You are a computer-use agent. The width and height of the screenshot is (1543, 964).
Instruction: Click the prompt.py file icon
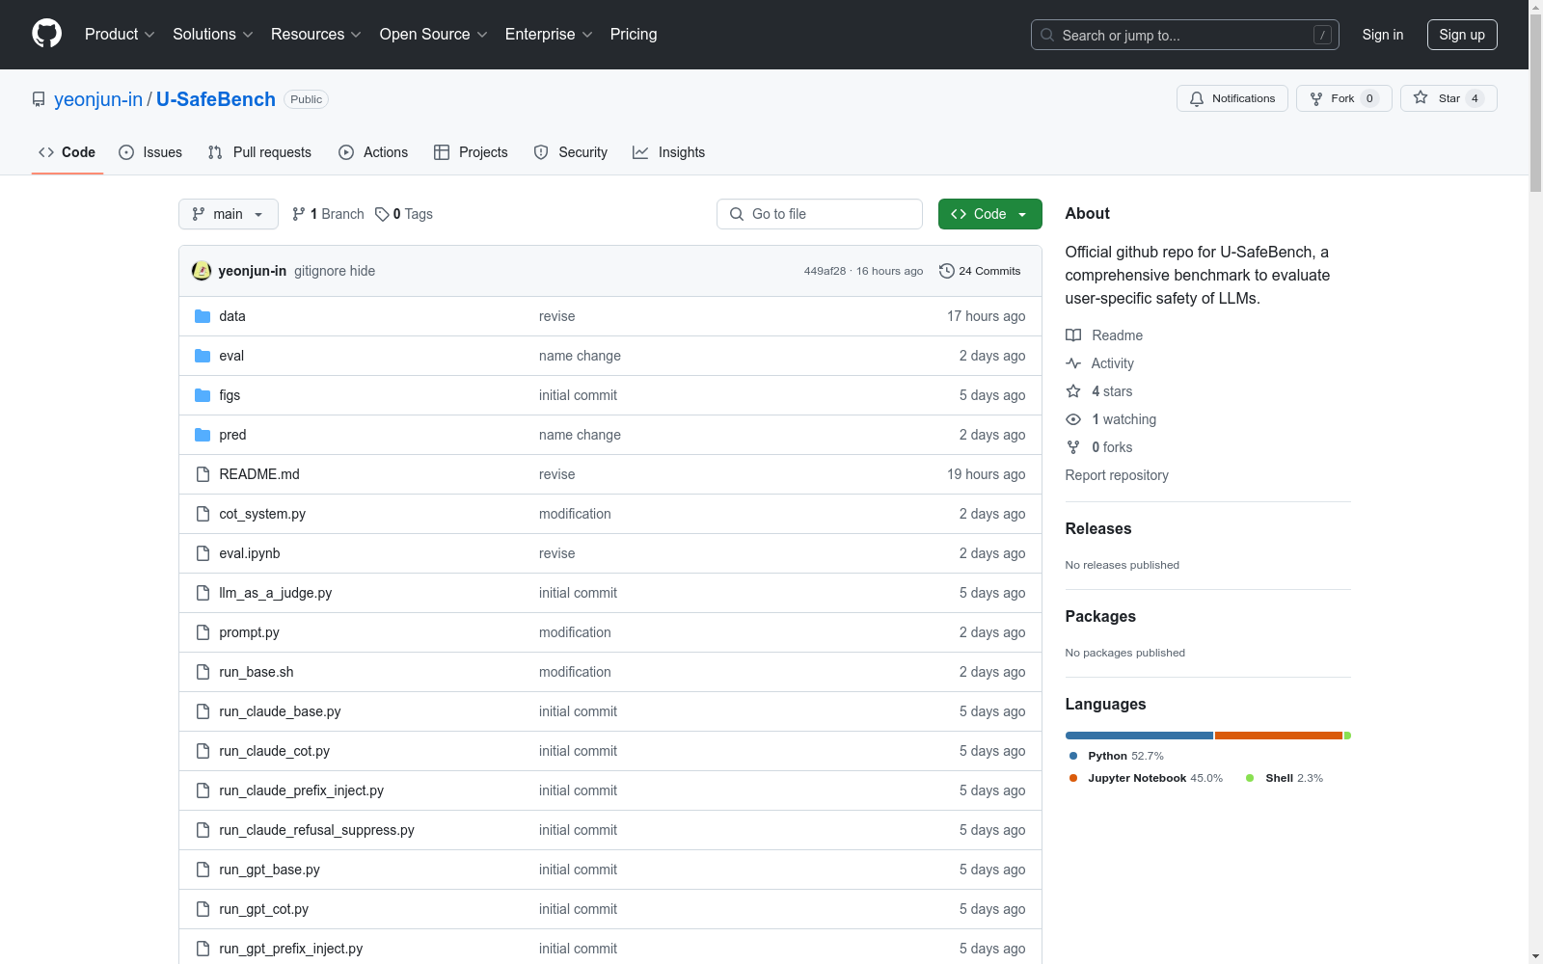203,632
